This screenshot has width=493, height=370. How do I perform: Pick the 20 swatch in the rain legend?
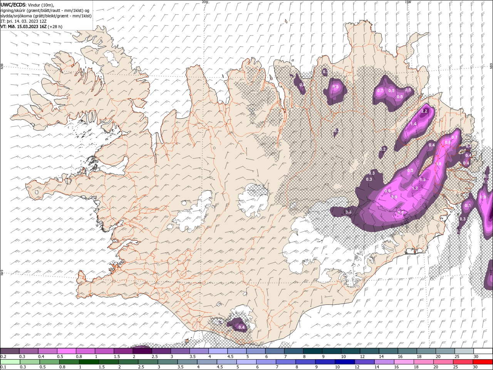(x=443, y=362)
